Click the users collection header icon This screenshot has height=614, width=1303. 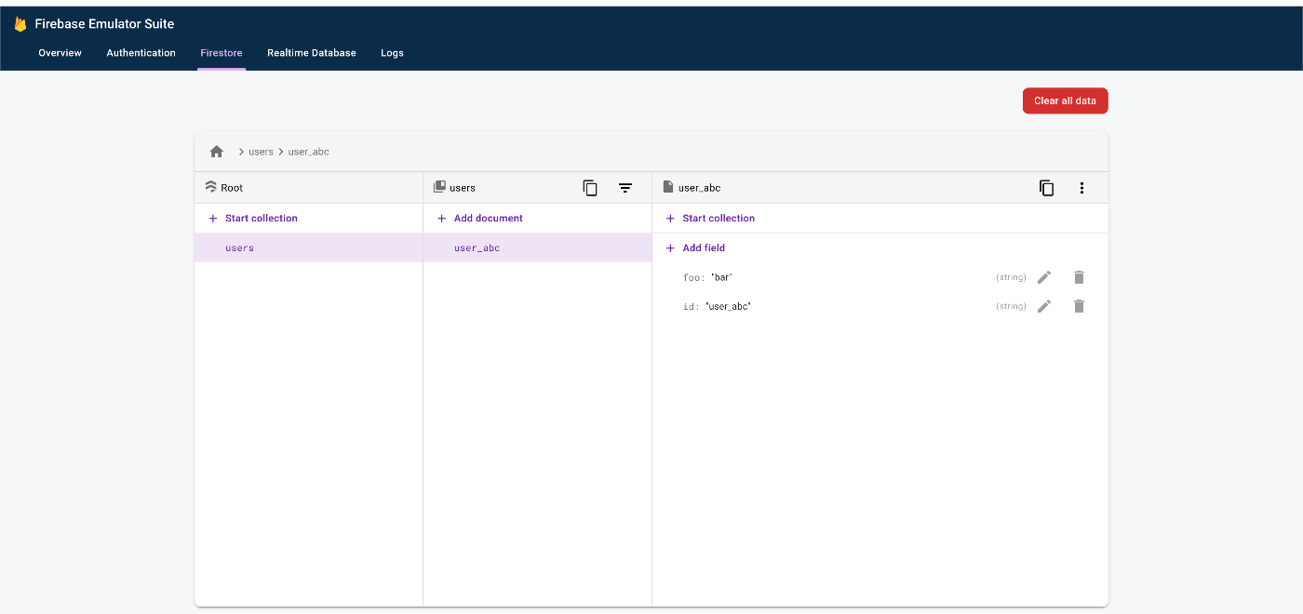tap(439, 187)
